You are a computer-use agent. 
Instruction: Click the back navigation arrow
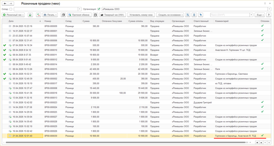point(5,4)
